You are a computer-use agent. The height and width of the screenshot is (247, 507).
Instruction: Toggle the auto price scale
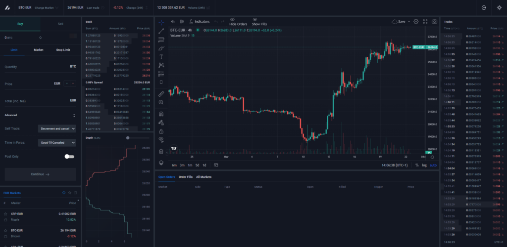(x=433, y=165)
